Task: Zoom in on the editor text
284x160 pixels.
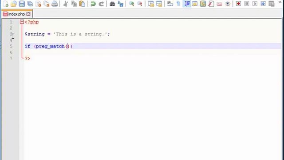Action: 131,4
